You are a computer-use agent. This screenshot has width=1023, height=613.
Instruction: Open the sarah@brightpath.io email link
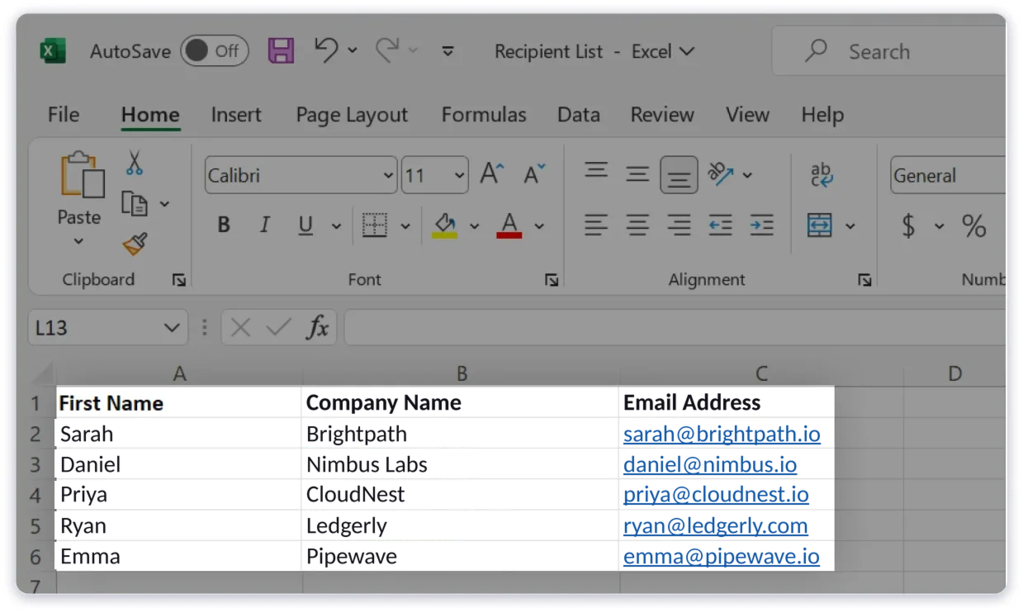tap(722, 435)
